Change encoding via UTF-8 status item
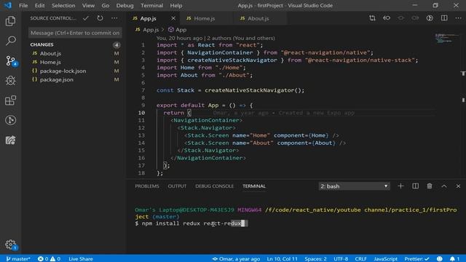 (341, 259)
